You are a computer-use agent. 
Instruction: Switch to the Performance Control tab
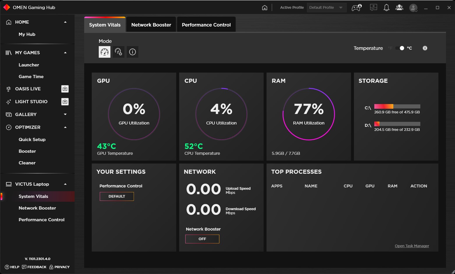[206, 25]
